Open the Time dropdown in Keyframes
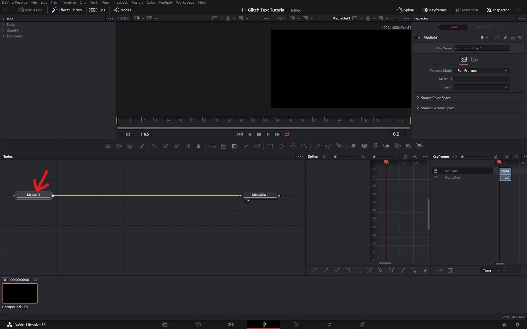 pyautogui.click(x=491, y=270)
